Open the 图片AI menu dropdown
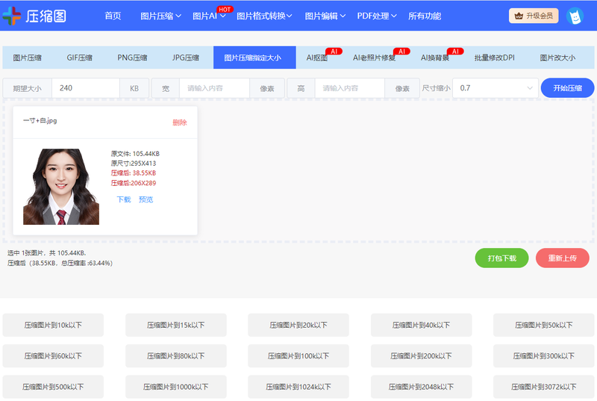 click(209, 16)
